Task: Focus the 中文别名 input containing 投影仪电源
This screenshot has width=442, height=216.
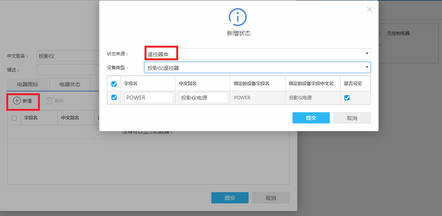Action: point(203,98)
